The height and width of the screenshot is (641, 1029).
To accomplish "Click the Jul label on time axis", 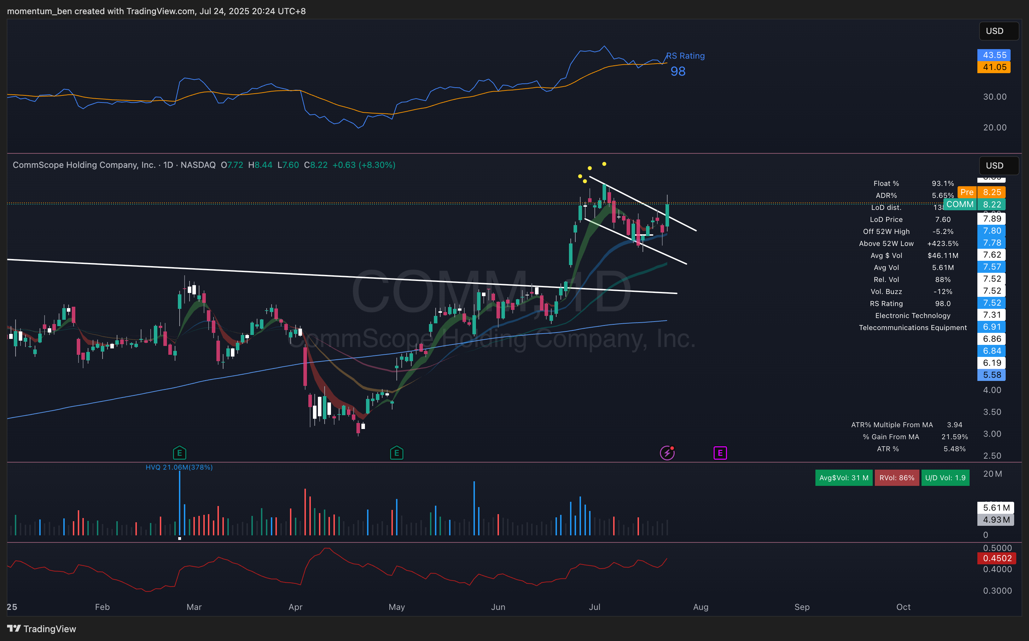I will tap(594, 607).
